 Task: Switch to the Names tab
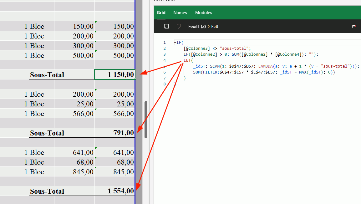(x=180, y=13)
